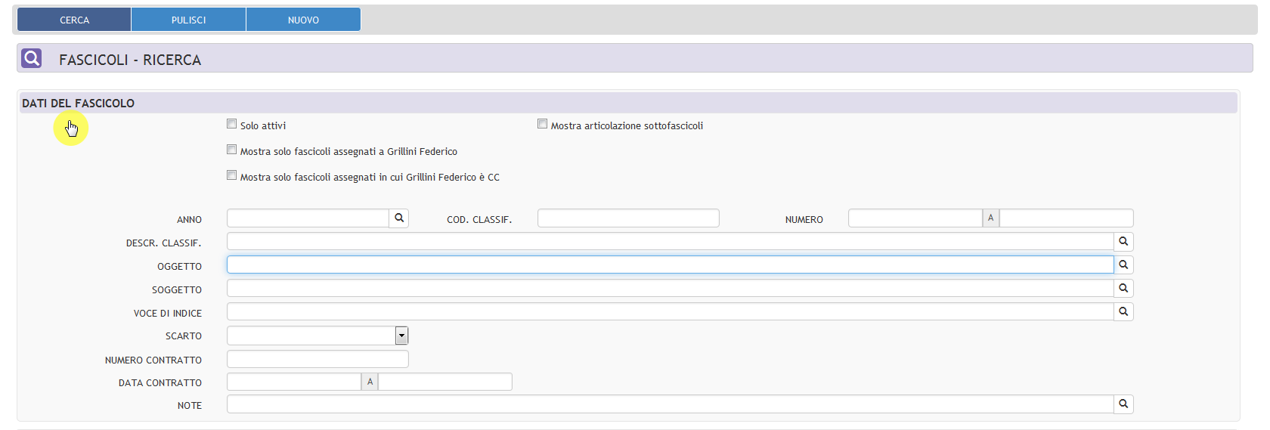Screen dimensions: 1270x430
Task: Click NUOVO to create a new fascicolo
Action: pyautogui.click(x=303, y=20)
